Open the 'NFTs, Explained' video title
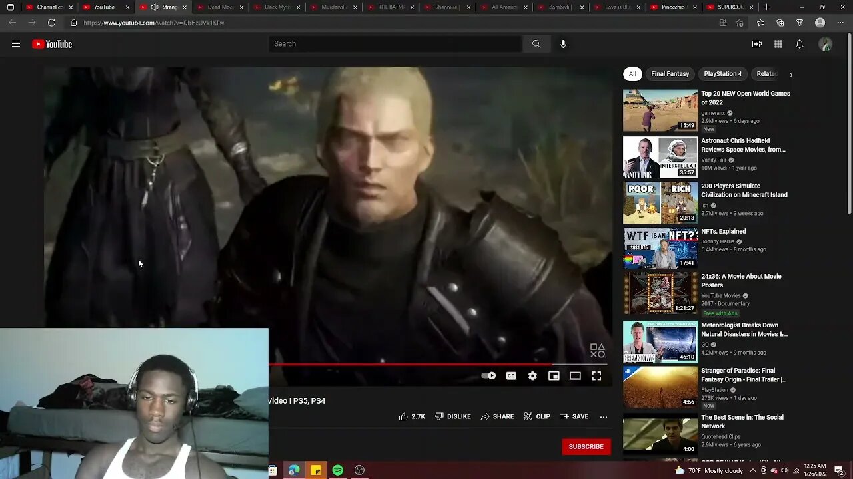The height and width of the screenshot is (479, 853). 723,232
